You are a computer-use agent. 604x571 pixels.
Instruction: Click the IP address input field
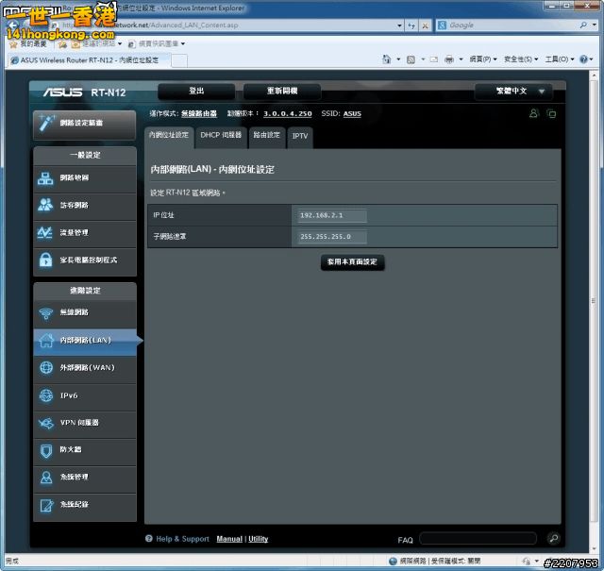332,215
